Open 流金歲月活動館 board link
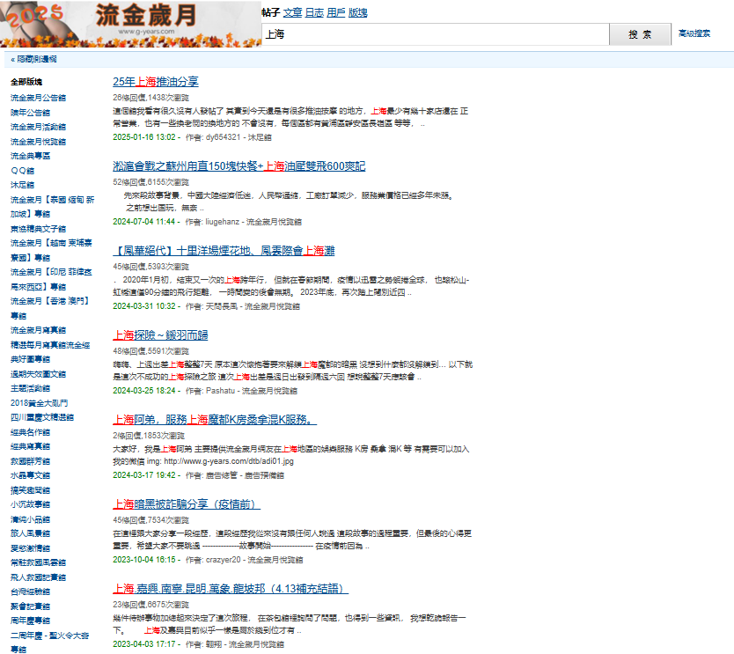734x654 pixels. [x=39, y=127]
